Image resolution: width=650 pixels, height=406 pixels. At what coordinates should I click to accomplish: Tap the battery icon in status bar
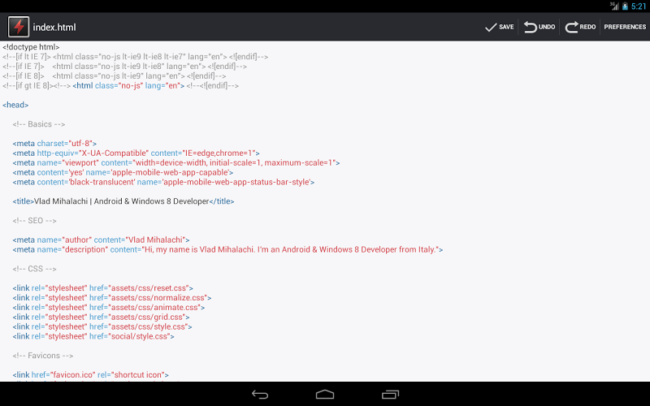coord(625,6)
